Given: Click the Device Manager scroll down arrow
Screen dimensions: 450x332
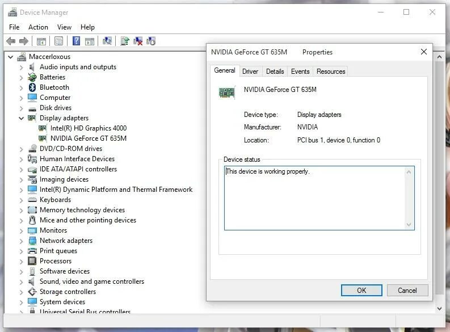Looking at the screenshot, I should pyautogui.click(x=439, y=309).
